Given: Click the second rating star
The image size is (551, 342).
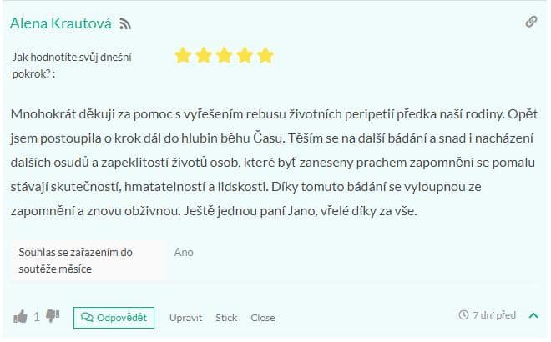Looking at the screenshot, I should pos(204,56).
